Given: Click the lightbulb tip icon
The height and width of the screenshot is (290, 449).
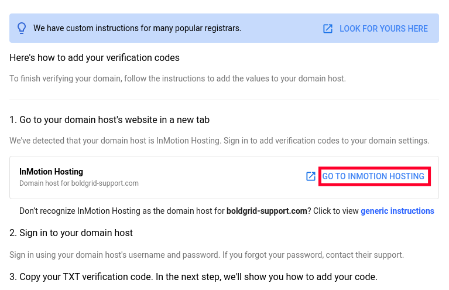Looking at the screenshot, I should click(22, 28).
